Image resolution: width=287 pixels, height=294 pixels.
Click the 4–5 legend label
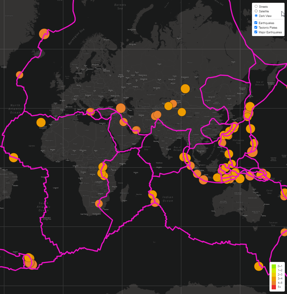[280, 283]
